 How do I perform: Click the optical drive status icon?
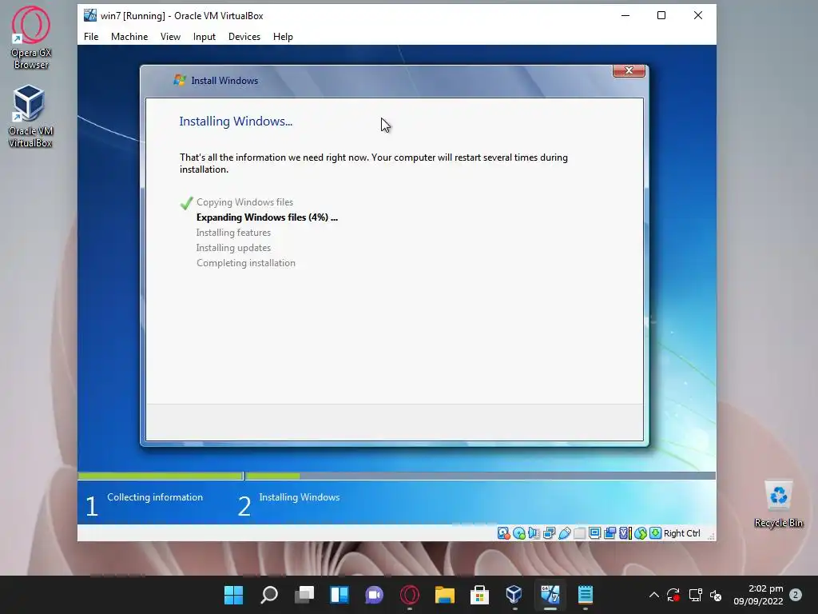click(519, 533)
